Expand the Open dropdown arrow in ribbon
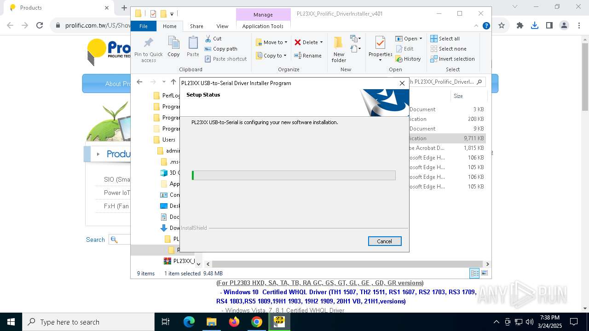 [421, 39]
